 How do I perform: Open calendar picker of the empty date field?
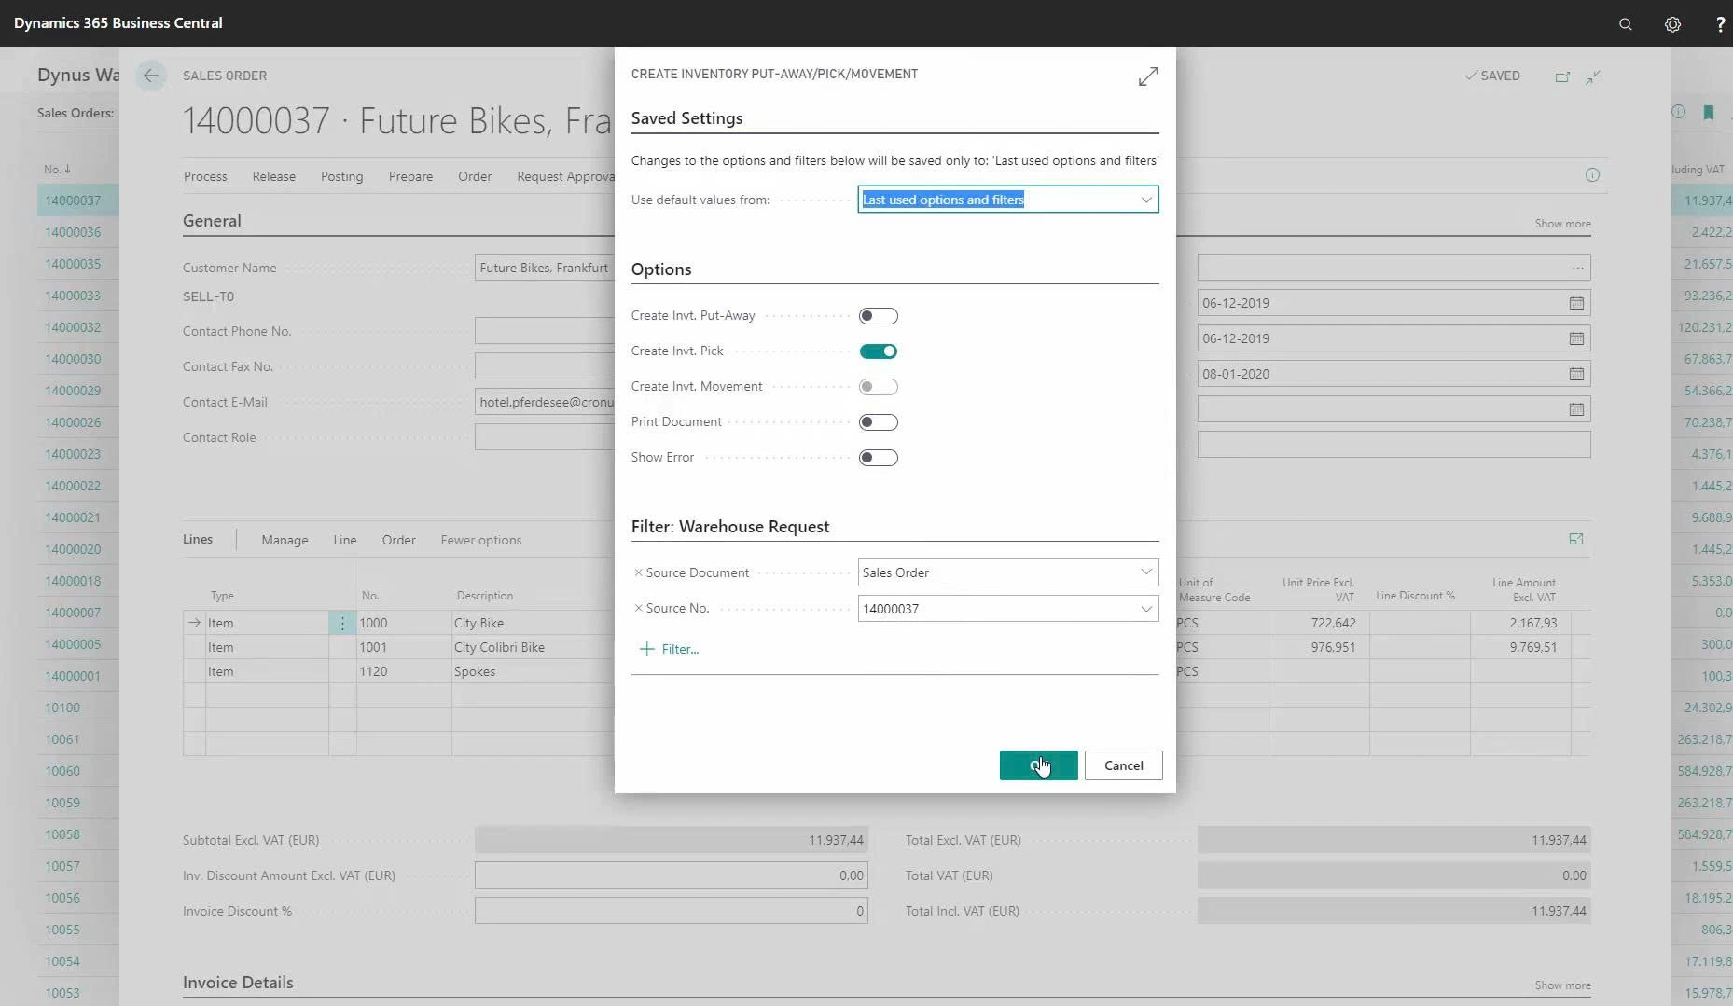point(1576,409)
